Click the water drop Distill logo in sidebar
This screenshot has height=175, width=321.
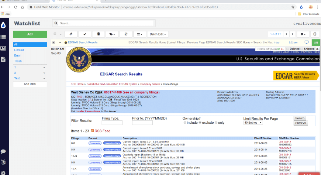pos(3,25)
